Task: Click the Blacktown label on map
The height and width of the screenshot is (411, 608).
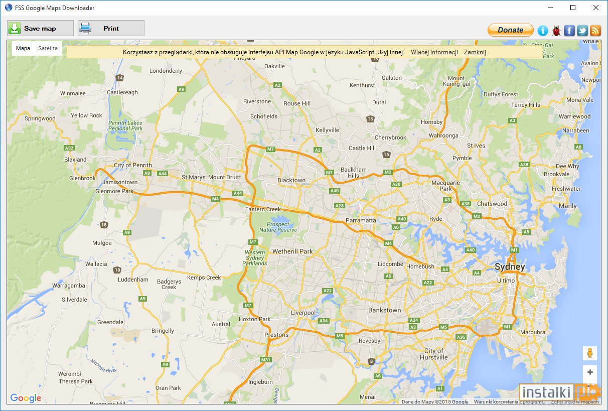Action: (291, 180)
